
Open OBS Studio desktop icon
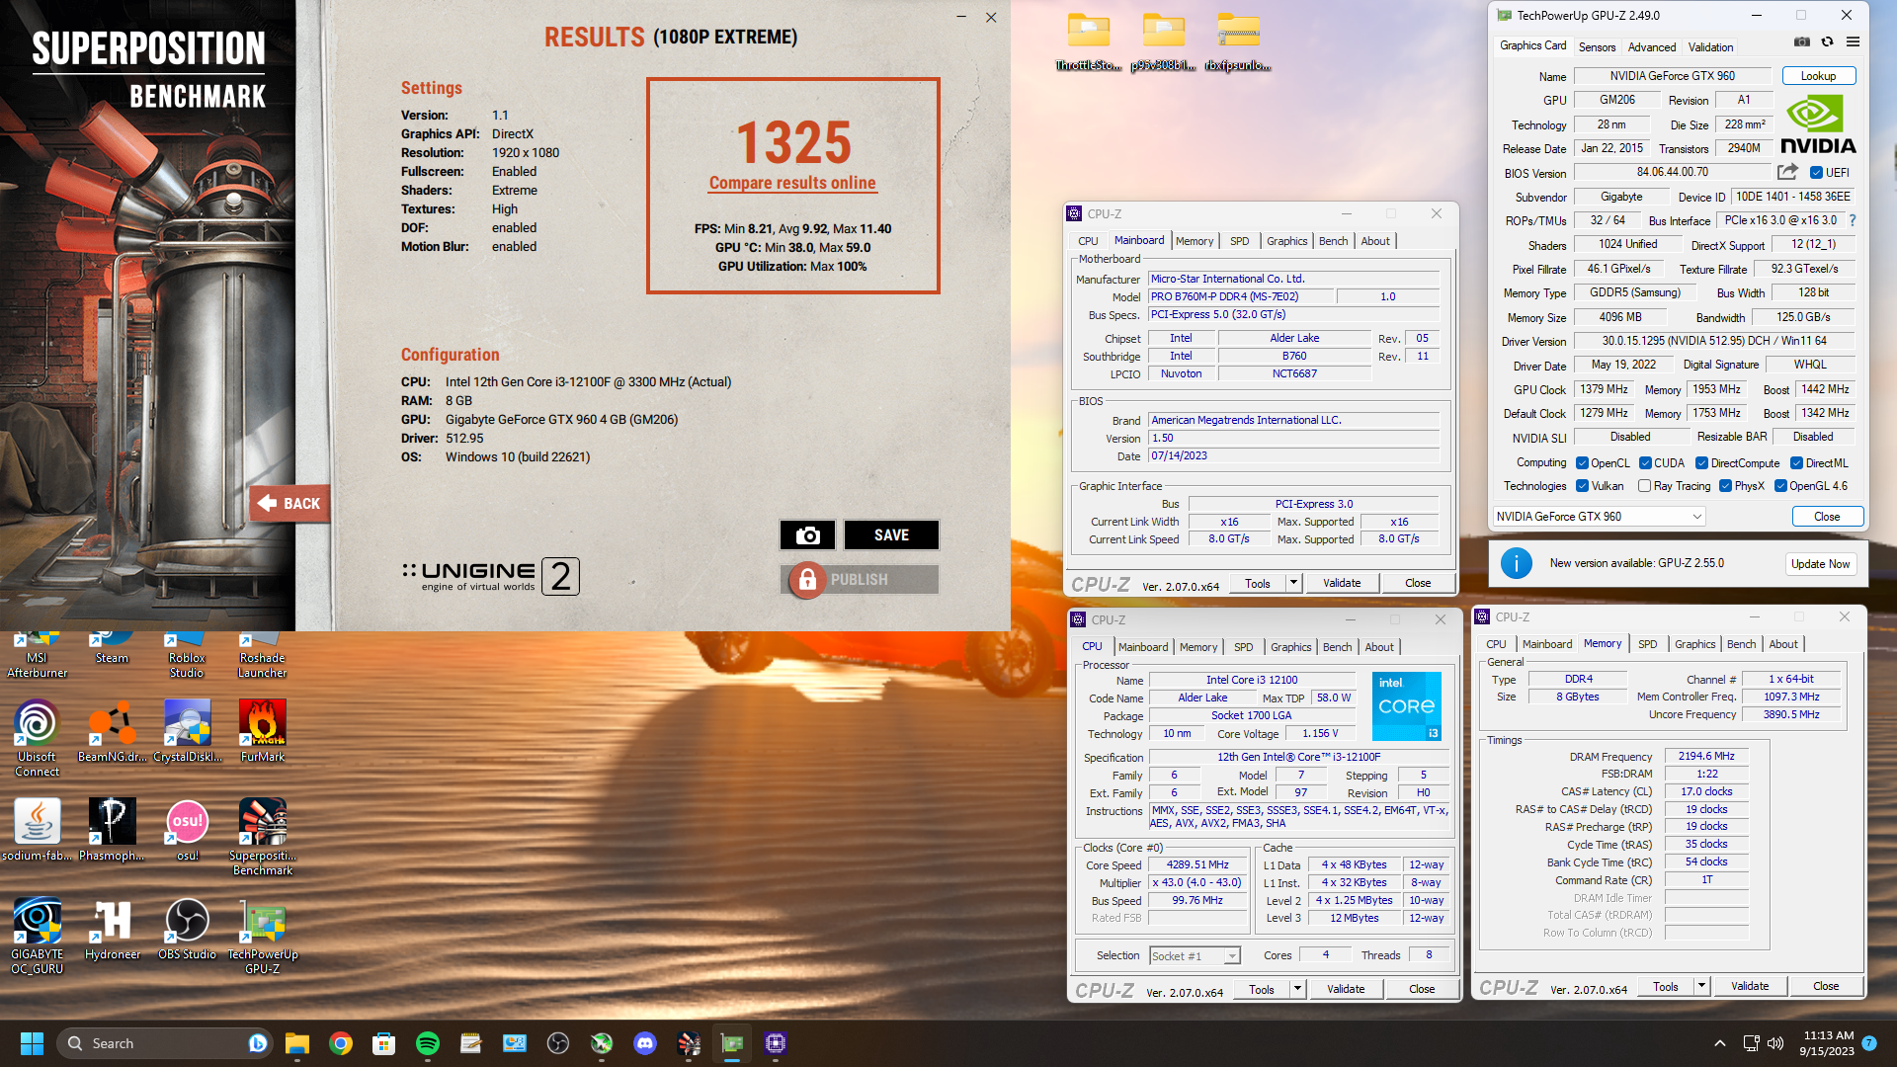(187, 929)
